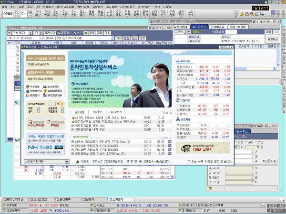Click the magnifier icon on the 12-27 row
This screenshot has height=214, width=286.
pyautogui.click(x=170, y=154)
